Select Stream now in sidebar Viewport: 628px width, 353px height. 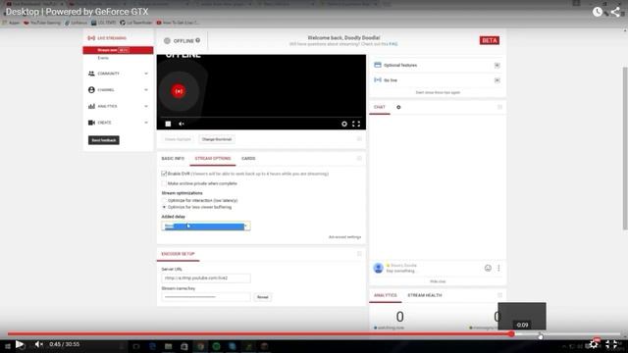pos(118,50)
